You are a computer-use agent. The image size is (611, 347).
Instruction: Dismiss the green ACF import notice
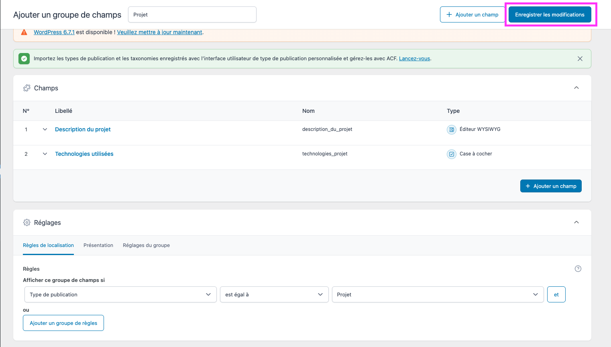coord(580,59)
